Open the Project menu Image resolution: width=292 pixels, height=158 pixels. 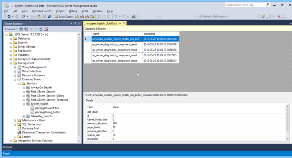[x=60, y=11]
